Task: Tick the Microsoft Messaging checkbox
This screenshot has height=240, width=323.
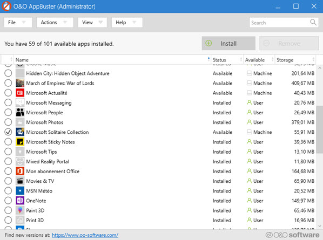Action: (x=8, y=102)
